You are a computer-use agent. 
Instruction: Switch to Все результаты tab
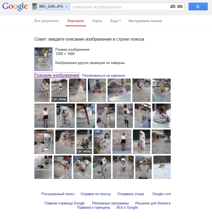click(47, 21)
